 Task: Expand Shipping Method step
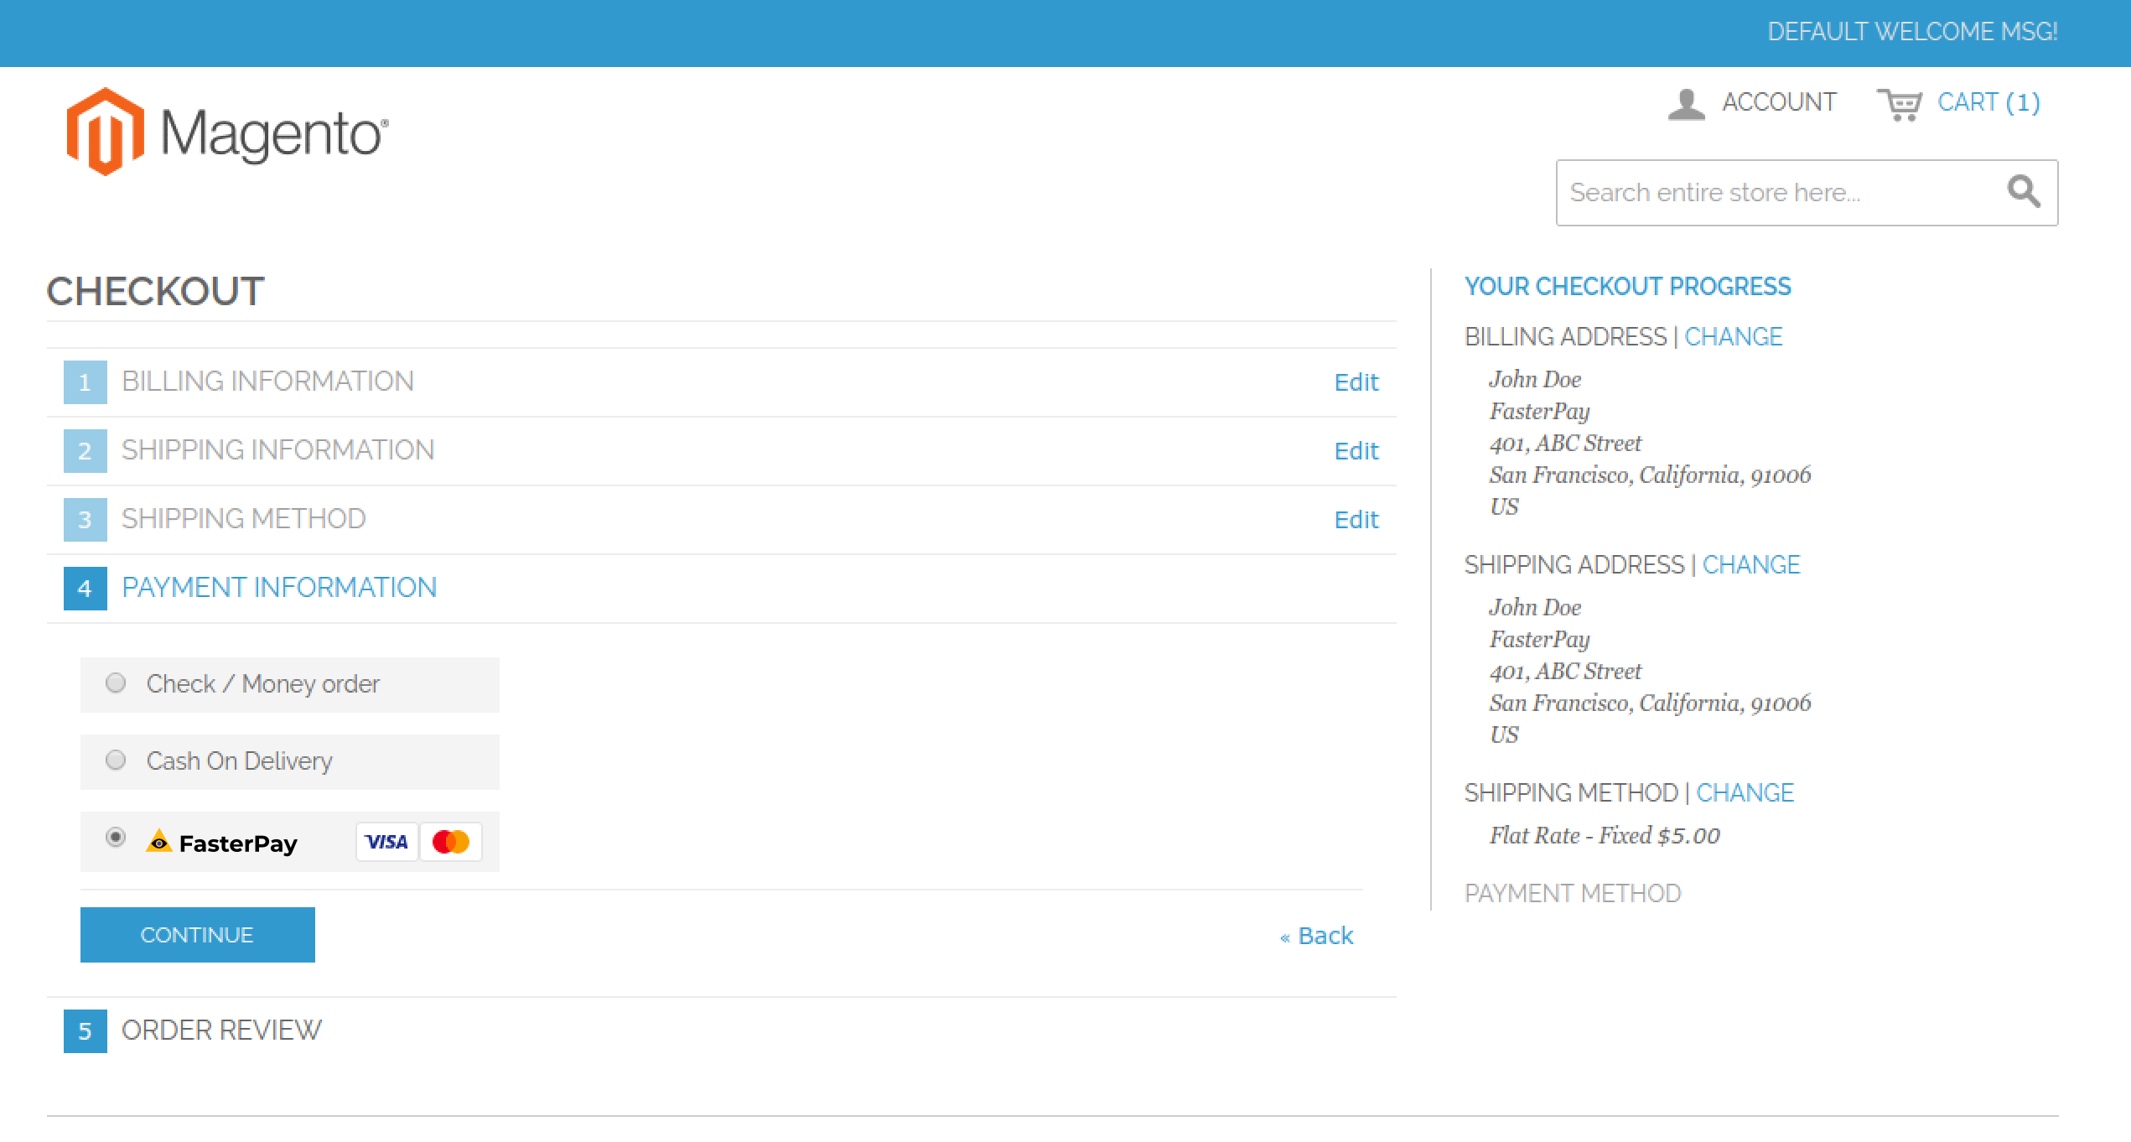[243, 519]
